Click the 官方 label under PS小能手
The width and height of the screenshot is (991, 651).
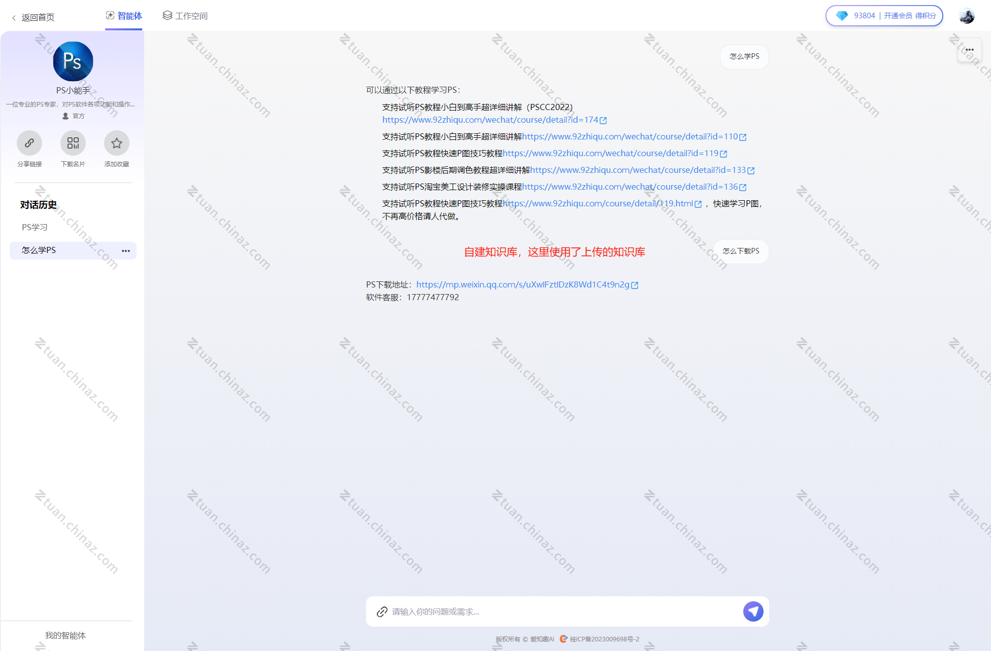(79, 116)
